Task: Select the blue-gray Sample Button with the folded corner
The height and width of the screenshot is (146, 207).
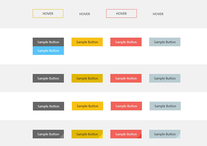Action: [164, 134]
